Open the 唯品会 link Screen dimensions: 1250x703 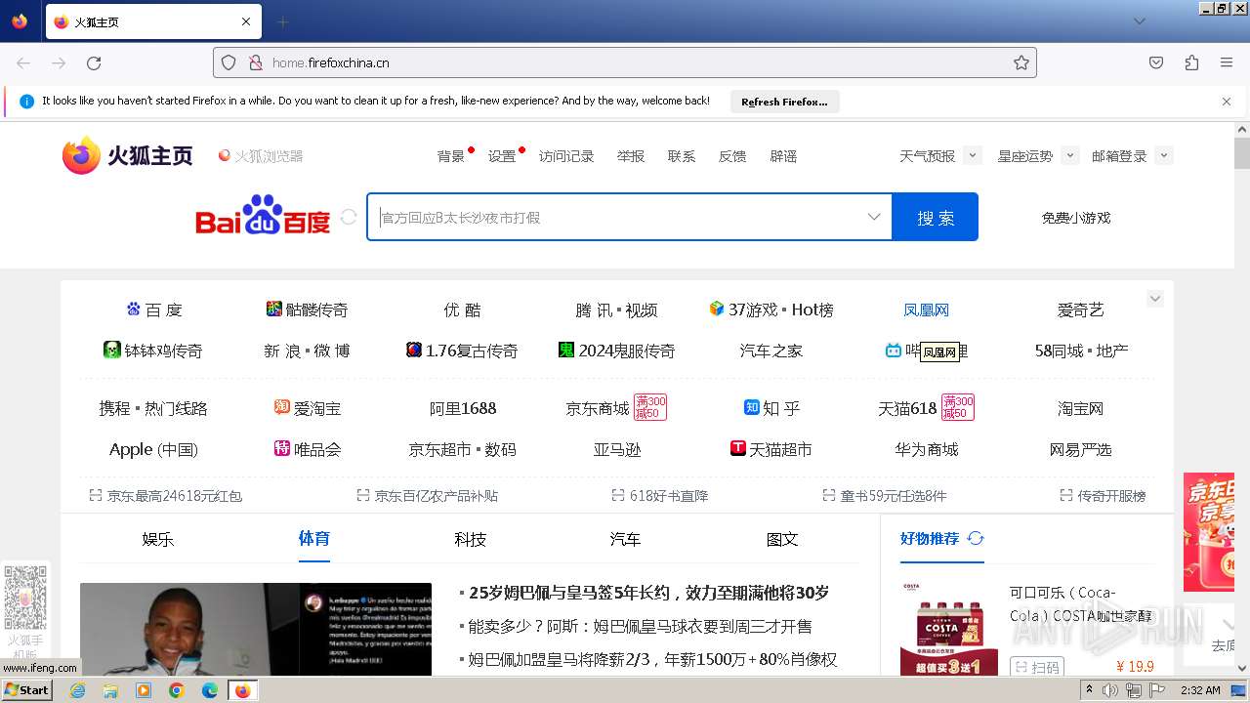(x=308, y=449)
